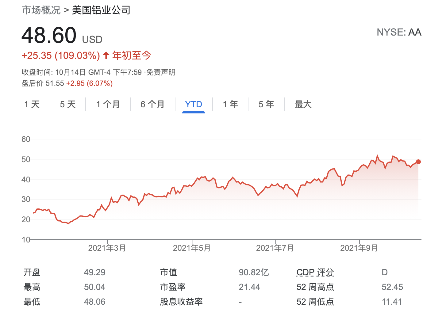Click the +2.95 (6.07%) after-hours change
The image size is (446, 320).
pos(90,83)
